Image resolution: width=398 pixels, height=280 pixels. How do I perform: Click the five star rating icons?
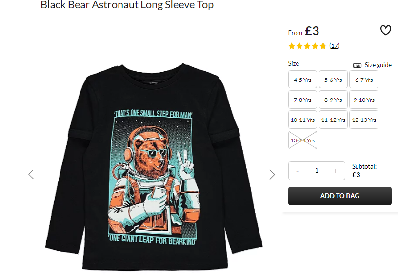(307, 46)
